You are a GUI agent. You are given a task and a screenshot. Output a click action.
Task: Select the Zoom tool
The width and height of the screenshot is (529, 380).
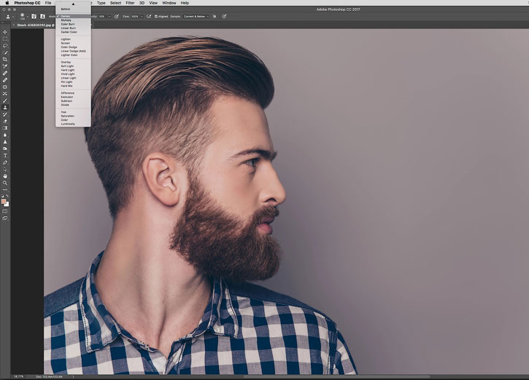pyautogui.click(x=5, y=183)
